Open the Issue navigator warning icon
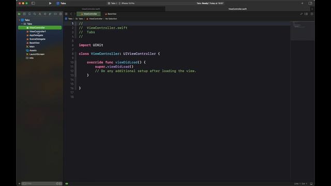 click(x=40, y=14)
